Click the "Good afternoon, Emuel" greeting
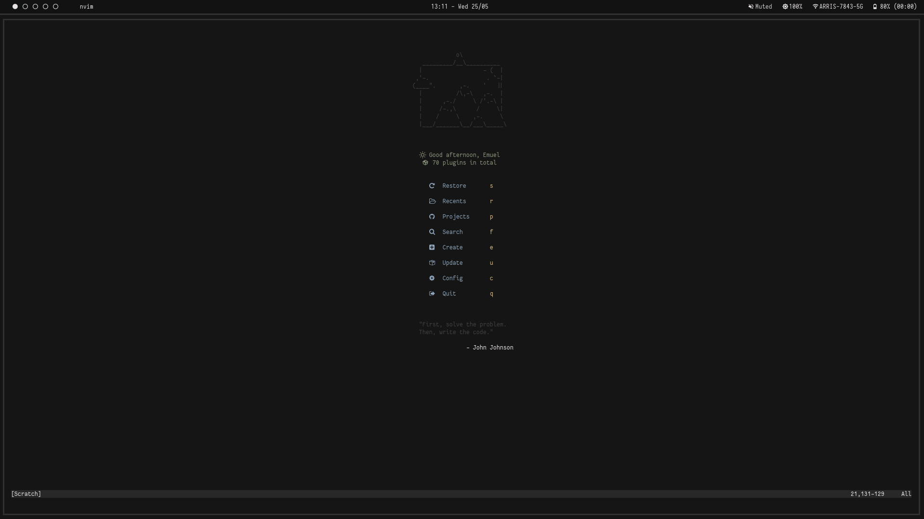The height and width of the screenshot is (519, 924). coord(464,155)
